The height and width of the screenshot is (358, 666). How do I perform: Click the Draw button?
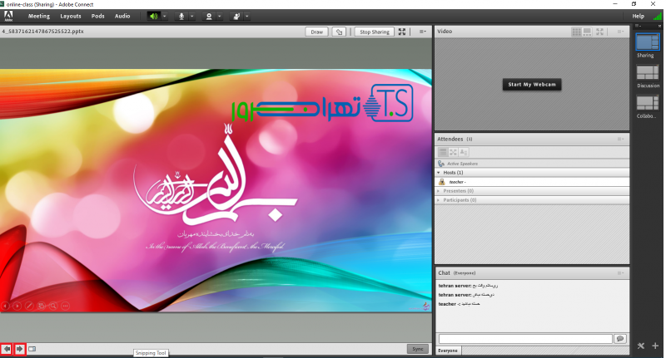pos(316,32)
